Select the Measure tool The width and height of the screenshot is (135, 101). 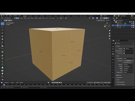[x=3, y=46]
